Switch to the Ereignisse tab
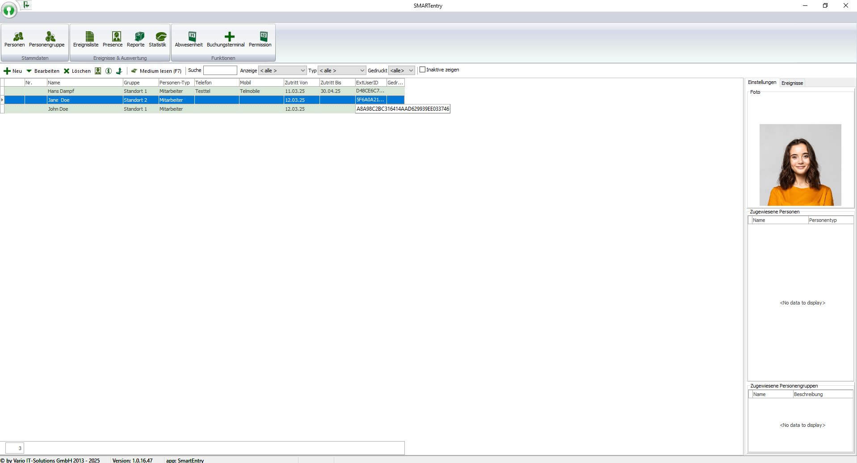857x463 pixels. 791,83
